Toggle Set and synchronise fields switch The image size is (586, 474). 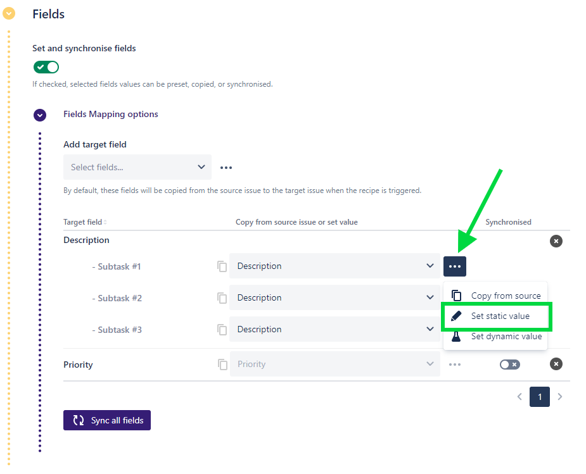pyautogui.click(x=46, y=67)
